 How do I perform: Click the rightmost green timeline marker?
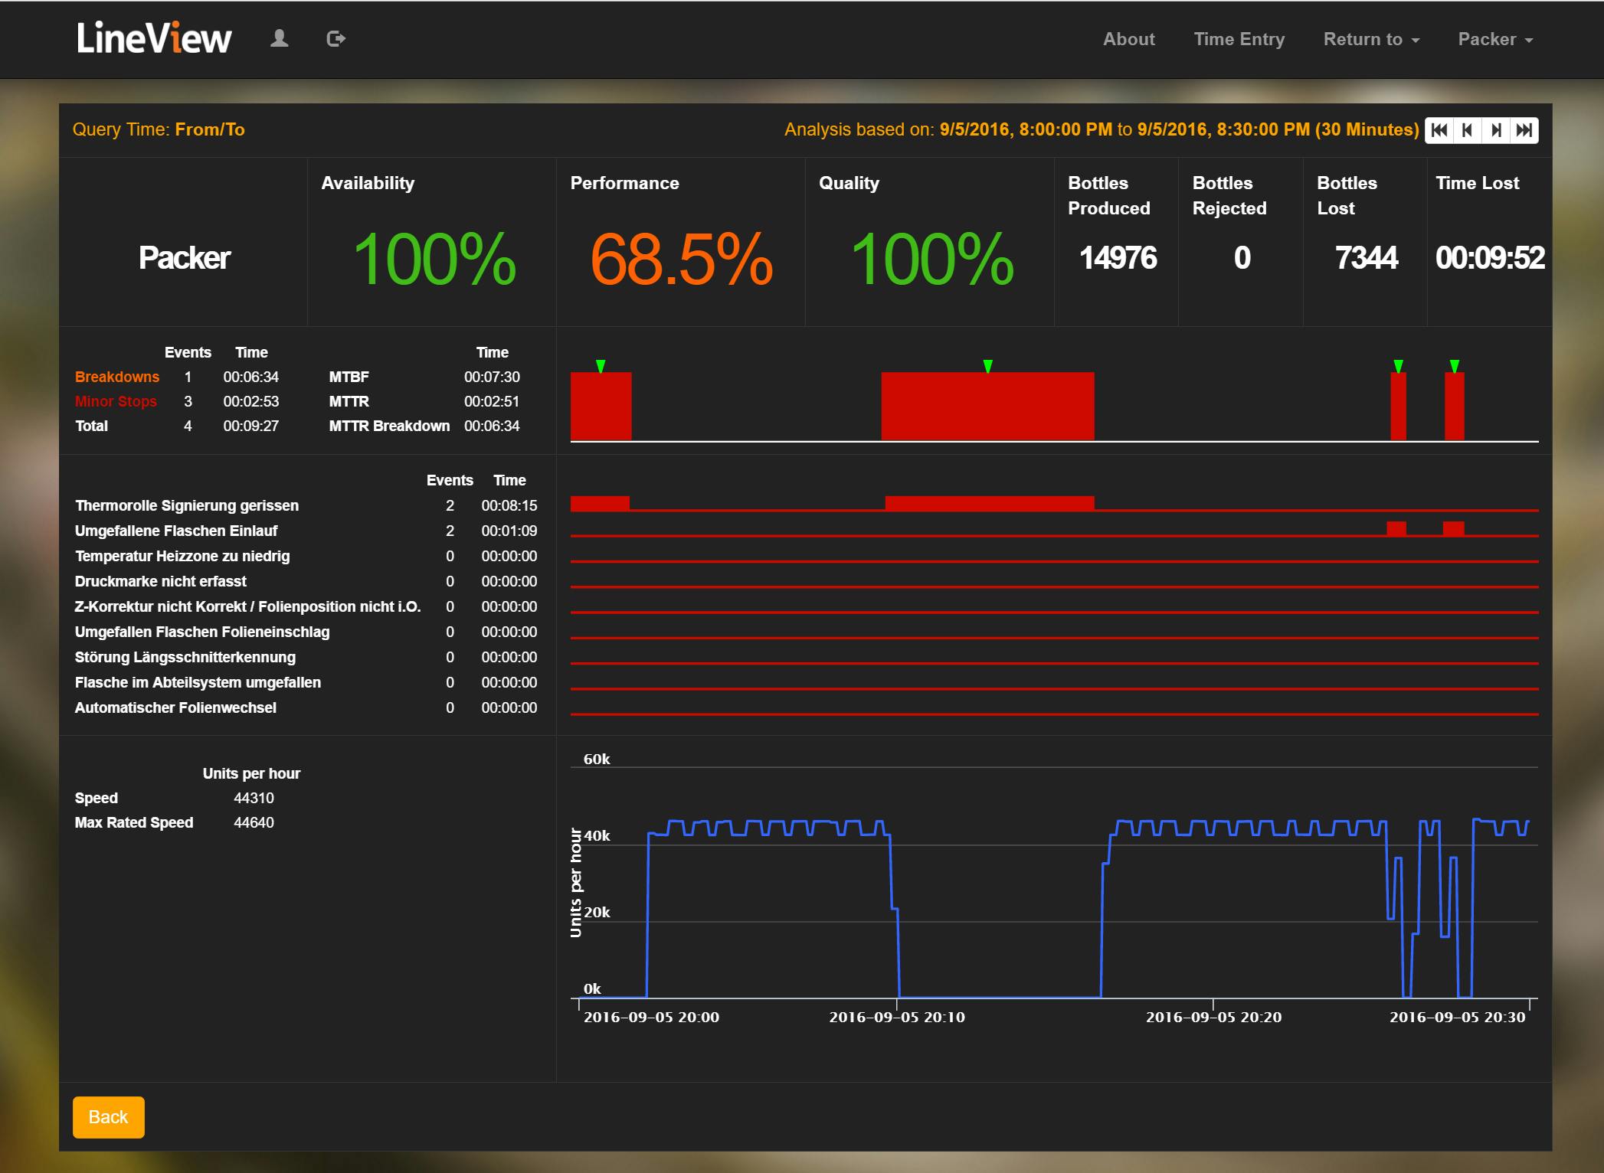[x=1454, y=366]
